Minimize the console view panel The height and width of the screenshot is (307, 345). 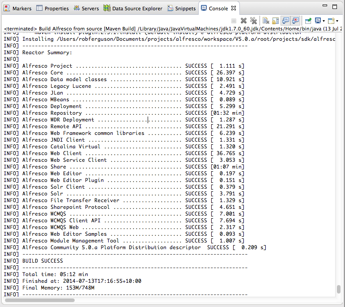pyautogui.click(x=325, y=5)
